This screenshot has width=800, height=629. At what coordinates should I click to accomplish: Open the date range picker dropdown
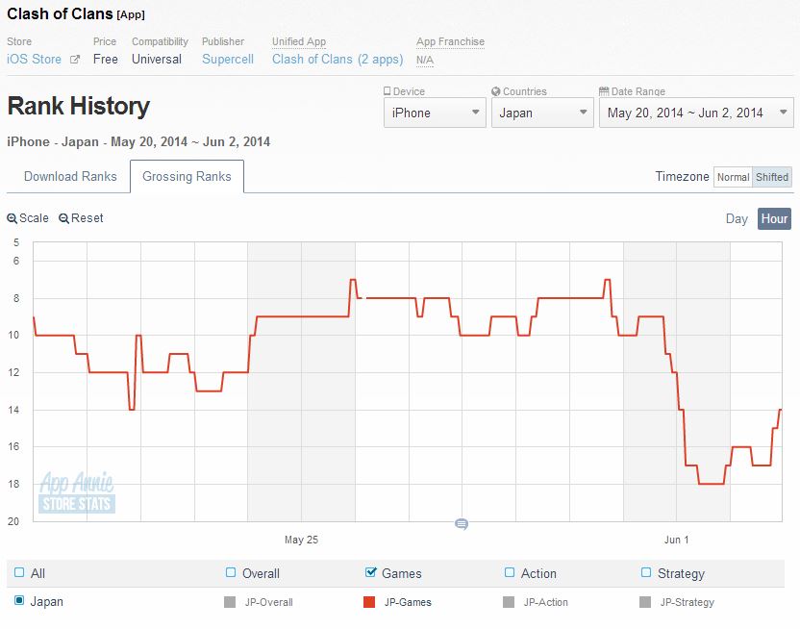[696, 113]
